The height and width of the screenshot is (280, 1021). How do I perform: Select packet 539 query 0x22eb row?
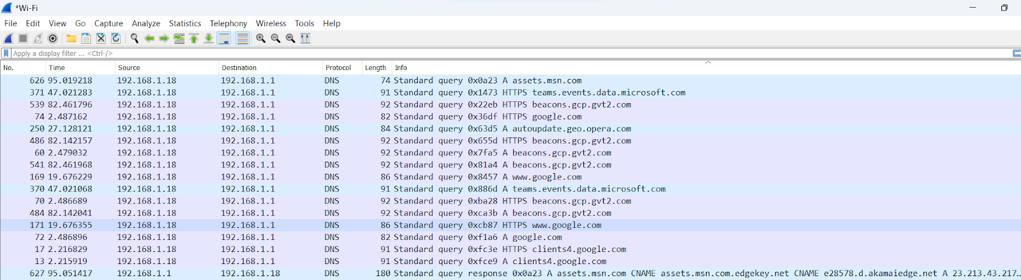[511, 105]
